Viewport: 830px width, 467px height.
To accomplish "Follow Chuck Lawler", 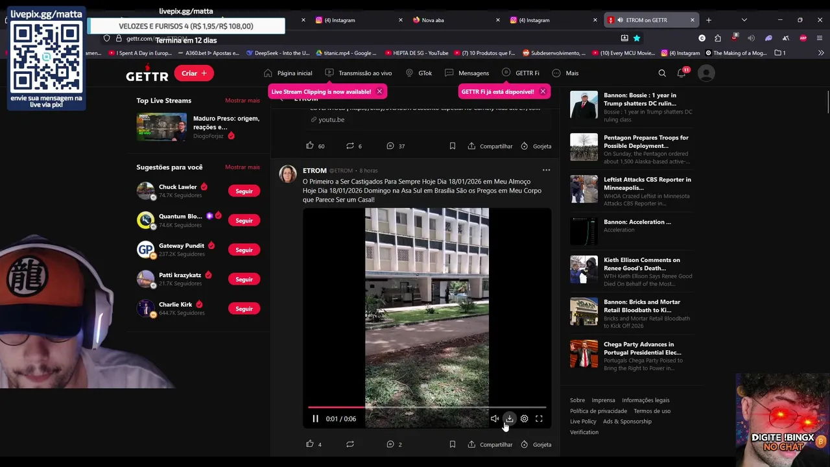I will click(x=244, y=191).
